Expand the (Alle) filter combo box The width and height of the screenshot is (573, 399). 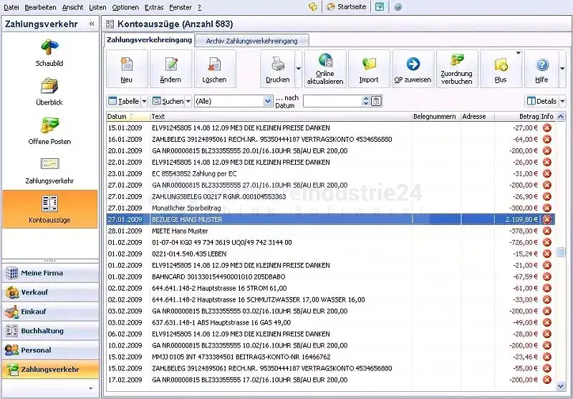pos(268,102)
